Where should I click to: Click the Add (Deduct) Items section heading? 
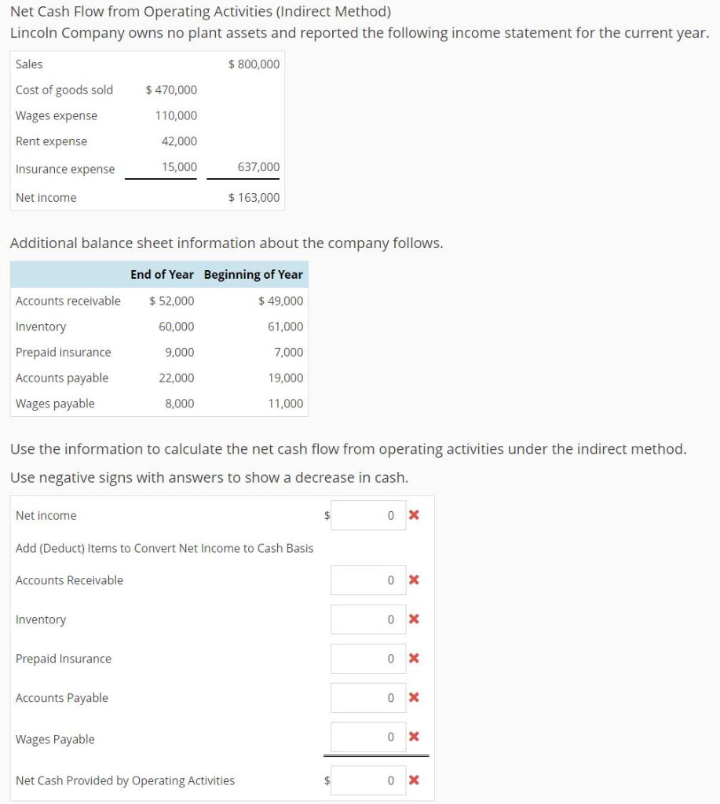tap(164, 548)
